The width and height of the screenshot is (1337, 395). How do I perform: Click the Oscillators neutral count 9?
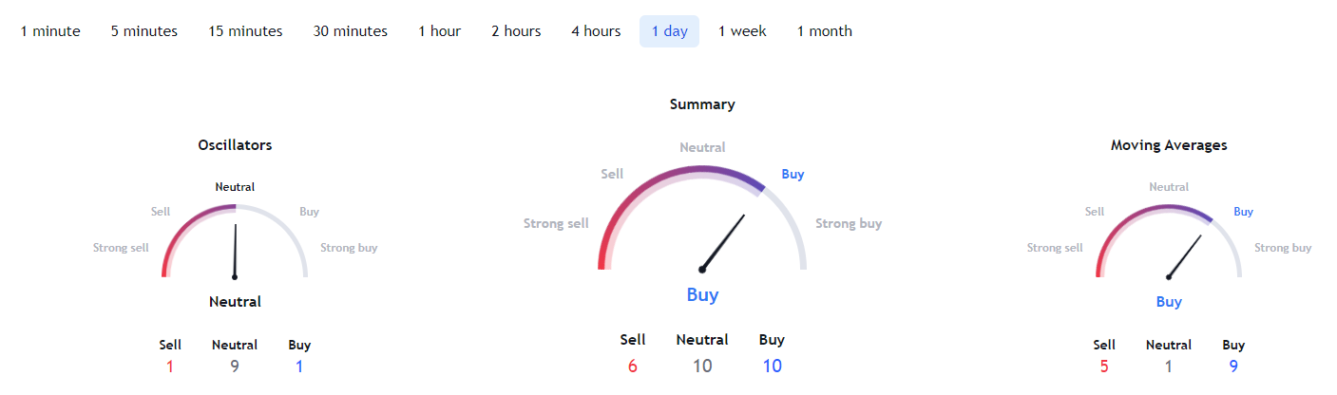click(235, 366)
